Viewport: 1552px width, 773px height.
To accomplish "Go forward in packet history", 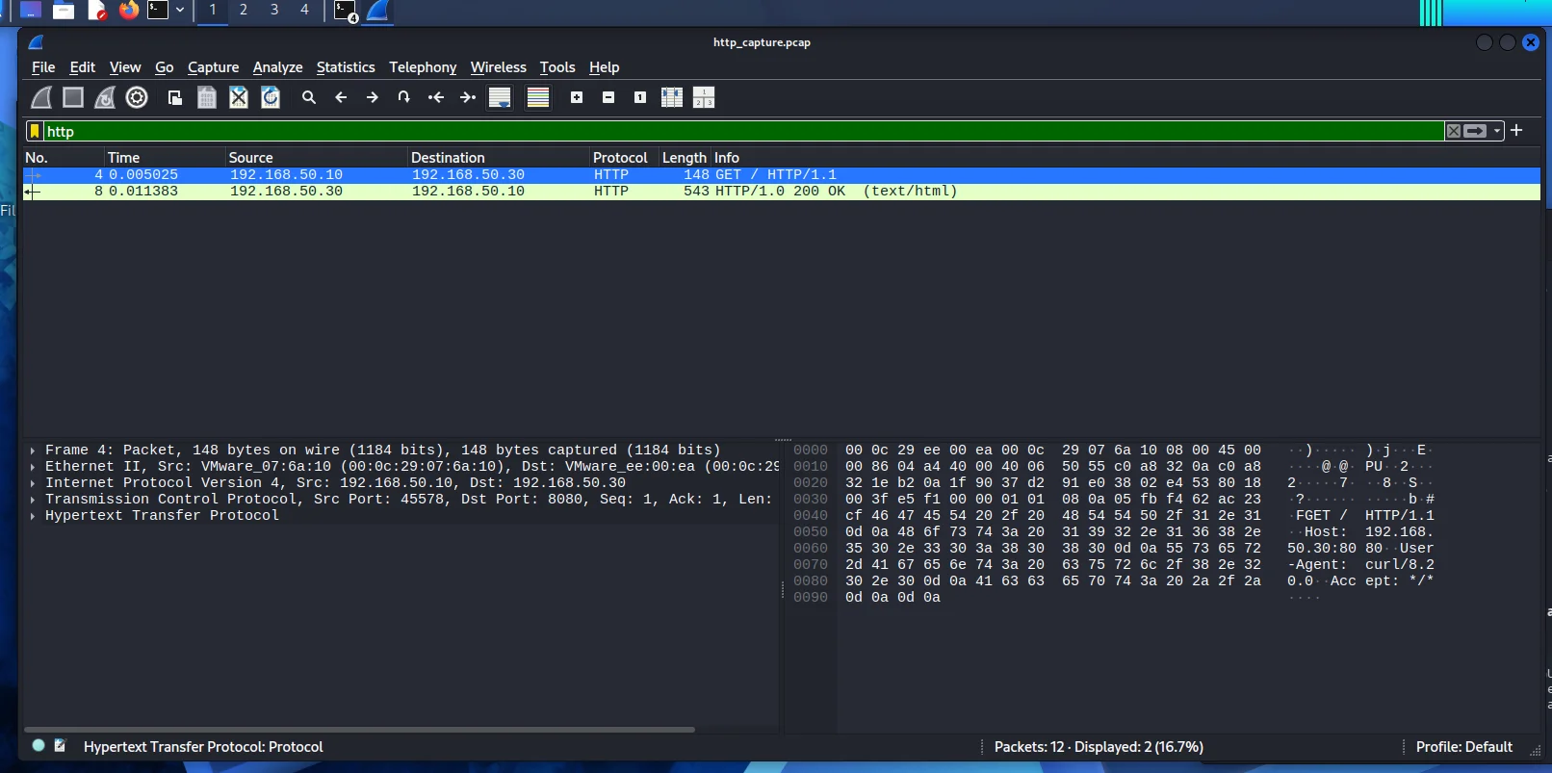I will (373, 97).
